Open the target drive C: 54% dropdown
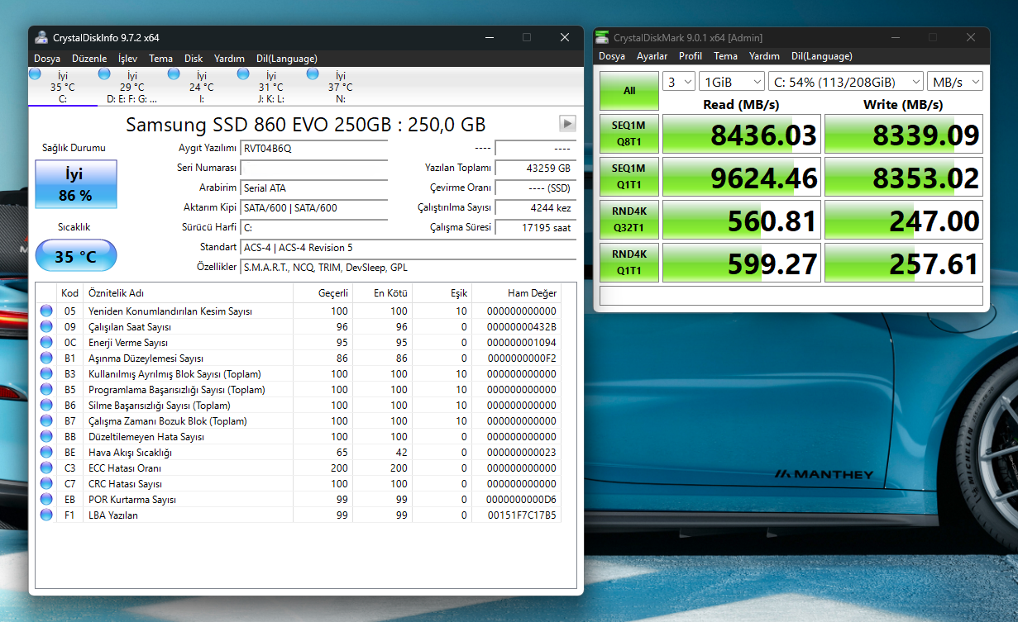This screenshot has width=1018, height=622. tap(844, 82)
